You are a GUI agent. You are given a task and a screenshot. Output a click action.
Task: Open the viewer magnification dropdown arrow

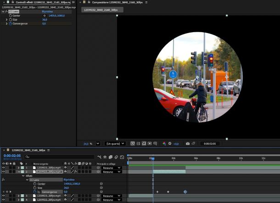98,143
